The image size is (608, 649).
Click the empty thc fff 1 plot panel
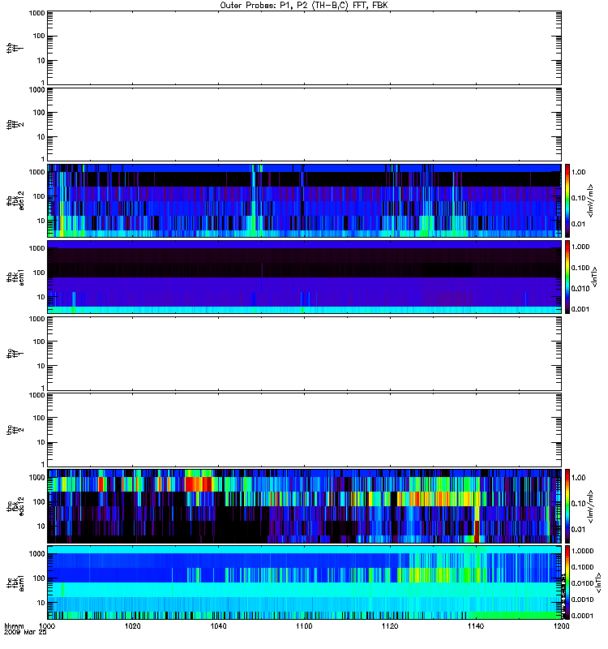coord(304,354)
